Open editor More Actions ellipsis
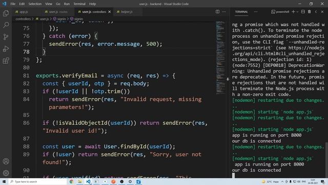Image resolution: width=328 pixels, height=185 pixels. tap(224, 12)
